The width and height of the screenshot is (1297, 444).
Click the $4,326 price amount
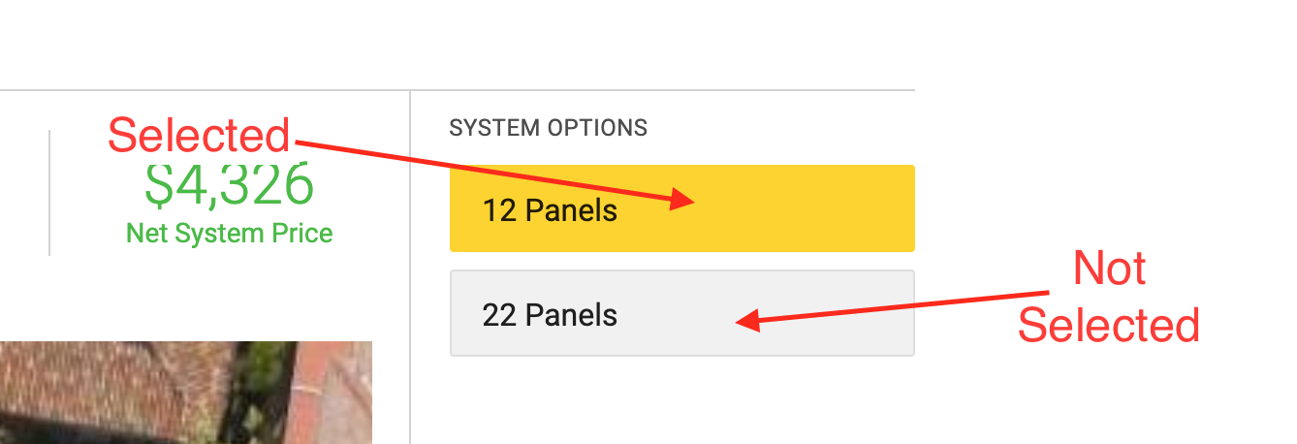point(230,184)
